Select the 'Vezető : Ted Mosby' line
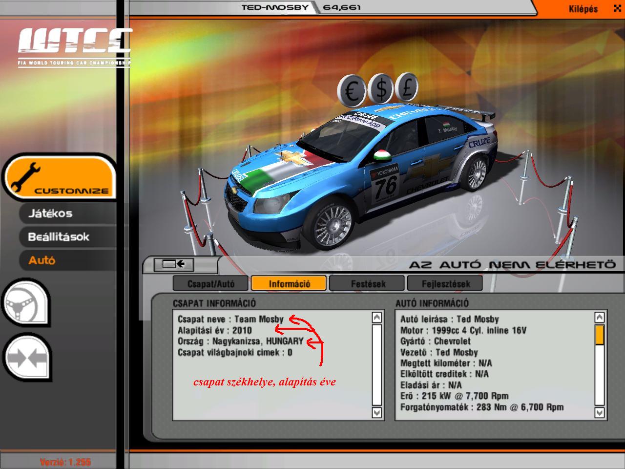The width and height of the screenshot is (625, 469). [x=439, y=352]
